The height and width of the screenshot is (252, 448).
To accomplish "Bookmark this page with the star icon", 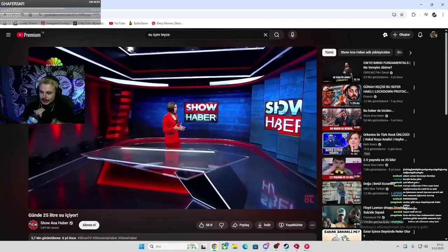I will coord(402,15).
